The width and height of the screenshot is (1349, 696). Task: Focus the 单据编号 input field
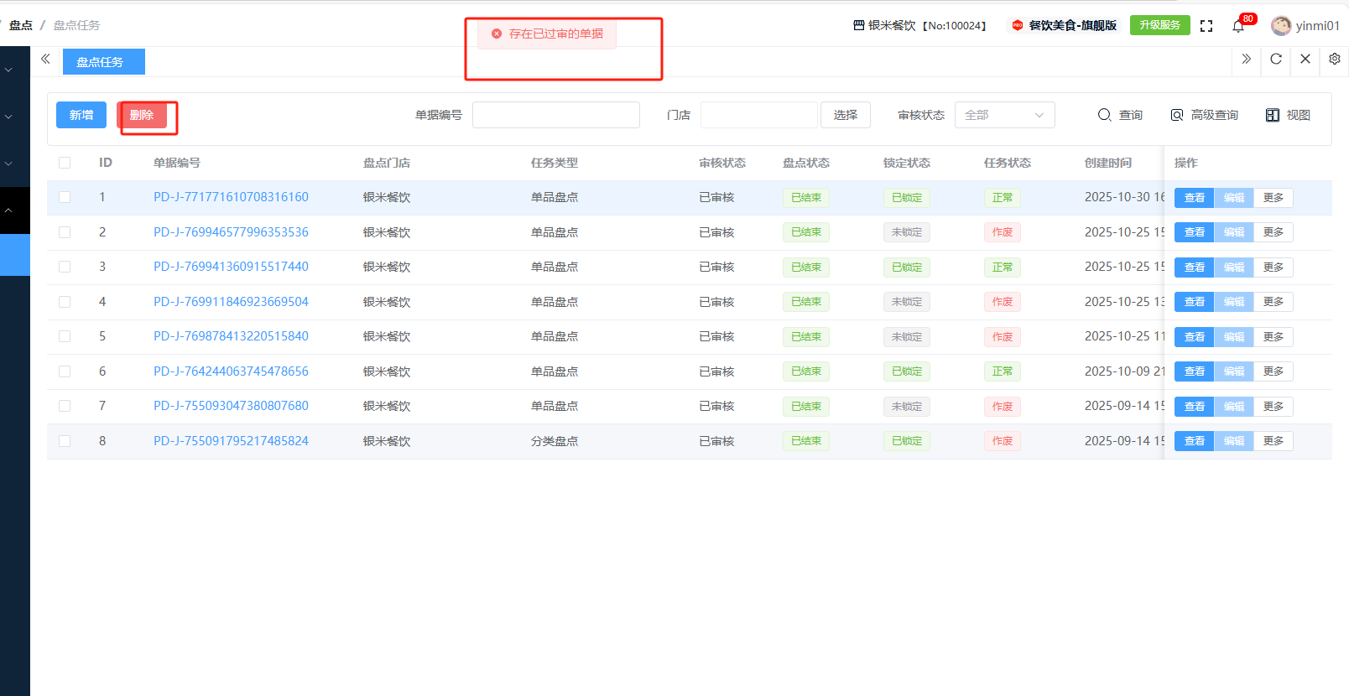pyautogui.click(x=555, y=115)
